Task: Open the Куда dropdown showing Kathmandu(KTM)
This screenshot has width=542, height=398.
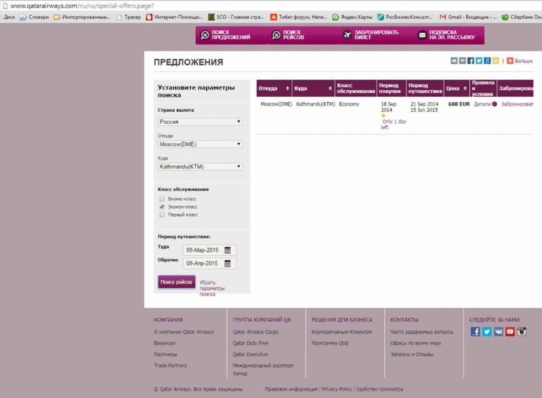Action: [x=200, y=167]
